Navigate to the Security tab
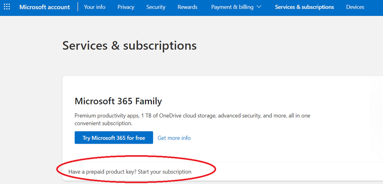Screen dimensions: 383x184 (x=156, y=7)
